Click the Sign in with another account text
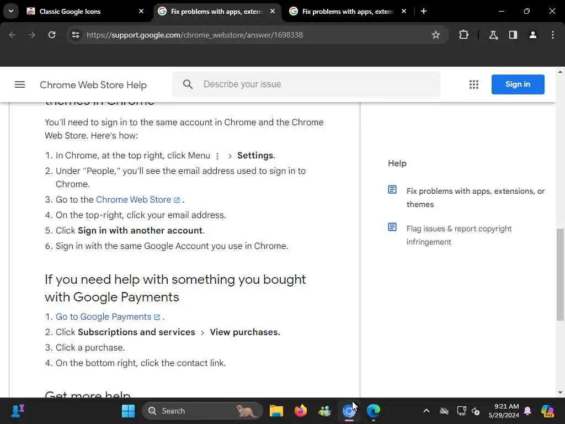 (x=140, y=230)
